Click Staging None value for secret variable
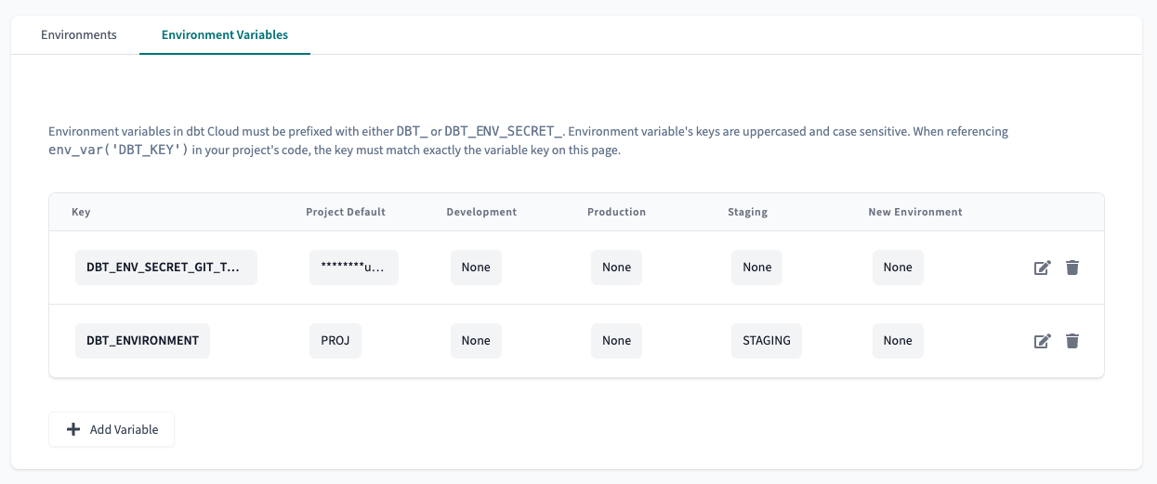The height and width of the screenshot is (484, 1157). pos(756,268)
